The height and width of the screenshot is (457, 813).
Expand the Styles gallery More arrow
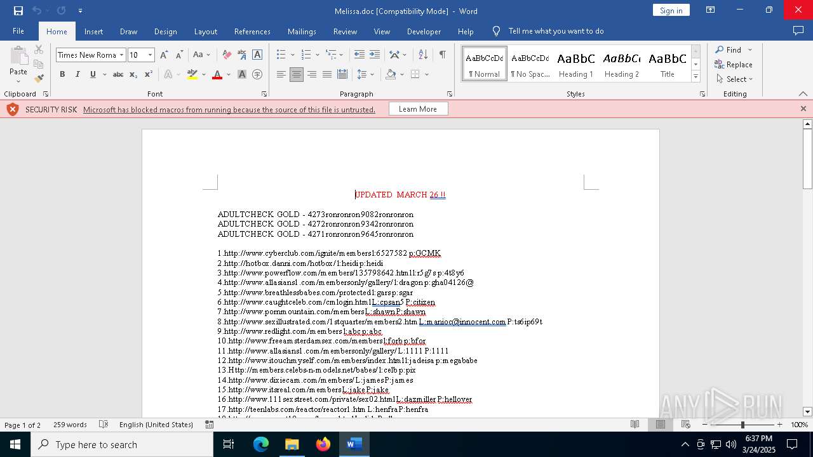click(695, 77)
